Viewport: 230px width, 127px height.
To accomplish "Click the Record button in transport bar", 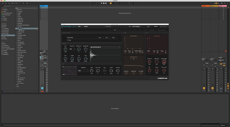I will [x=106, y=3].
